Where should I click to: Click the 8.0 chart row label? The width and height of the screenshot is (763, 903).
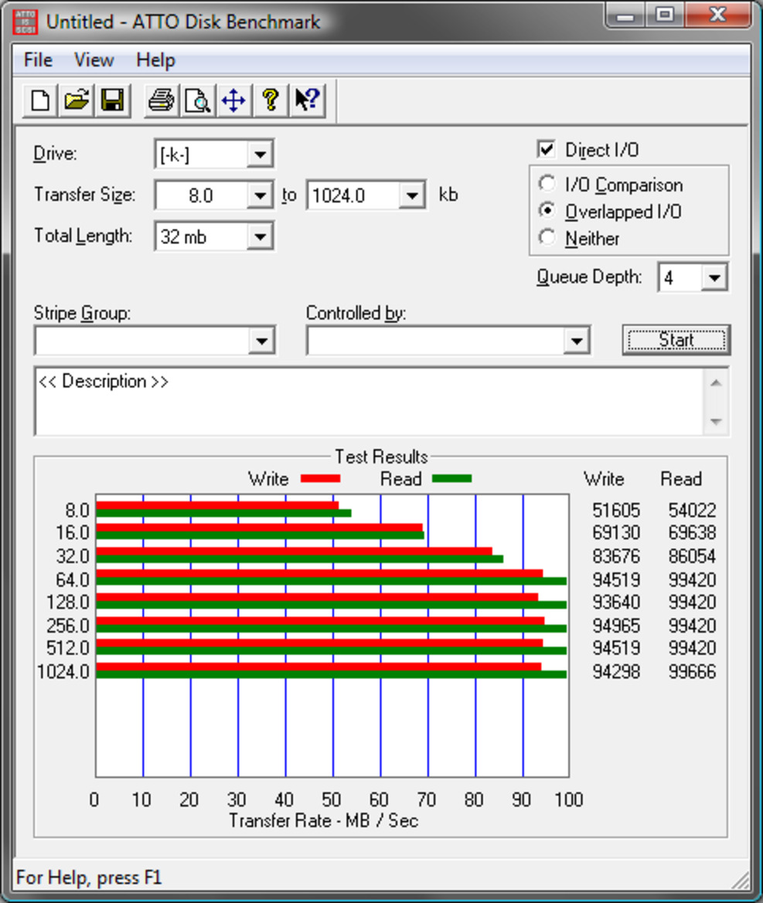click(77, 511)
